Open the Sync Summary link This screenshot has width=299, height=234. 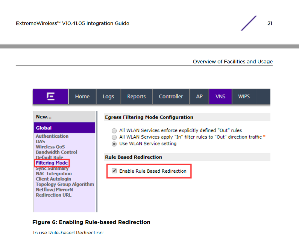pos(52,168)
